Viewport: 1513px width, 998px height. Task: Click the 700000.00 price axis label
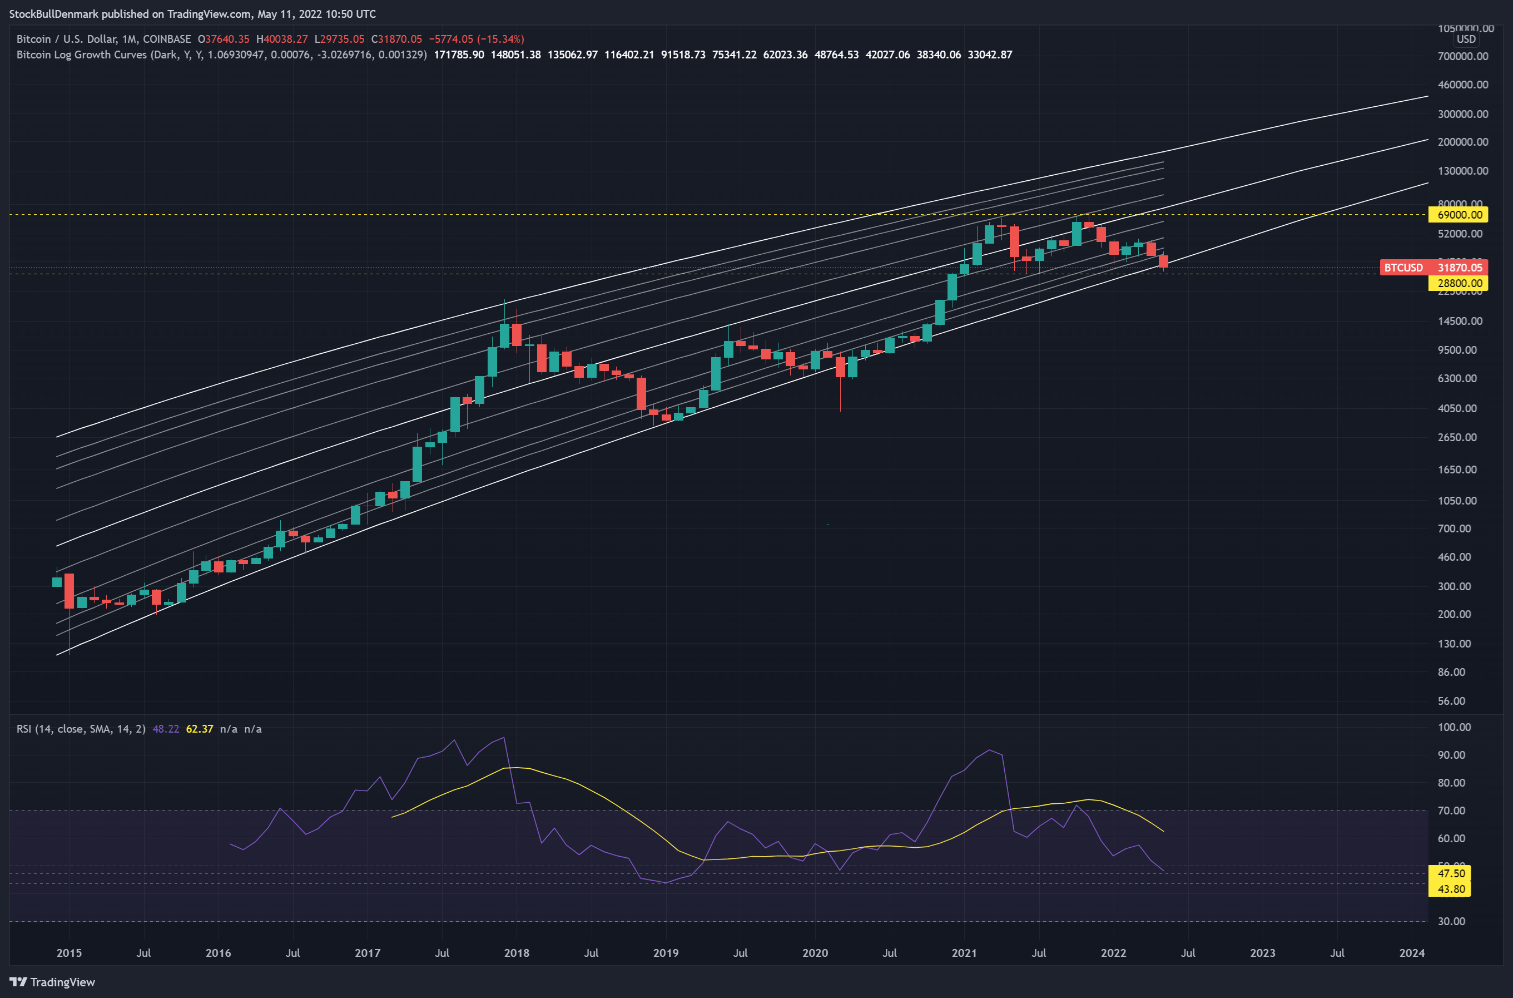click(1463, 56)
